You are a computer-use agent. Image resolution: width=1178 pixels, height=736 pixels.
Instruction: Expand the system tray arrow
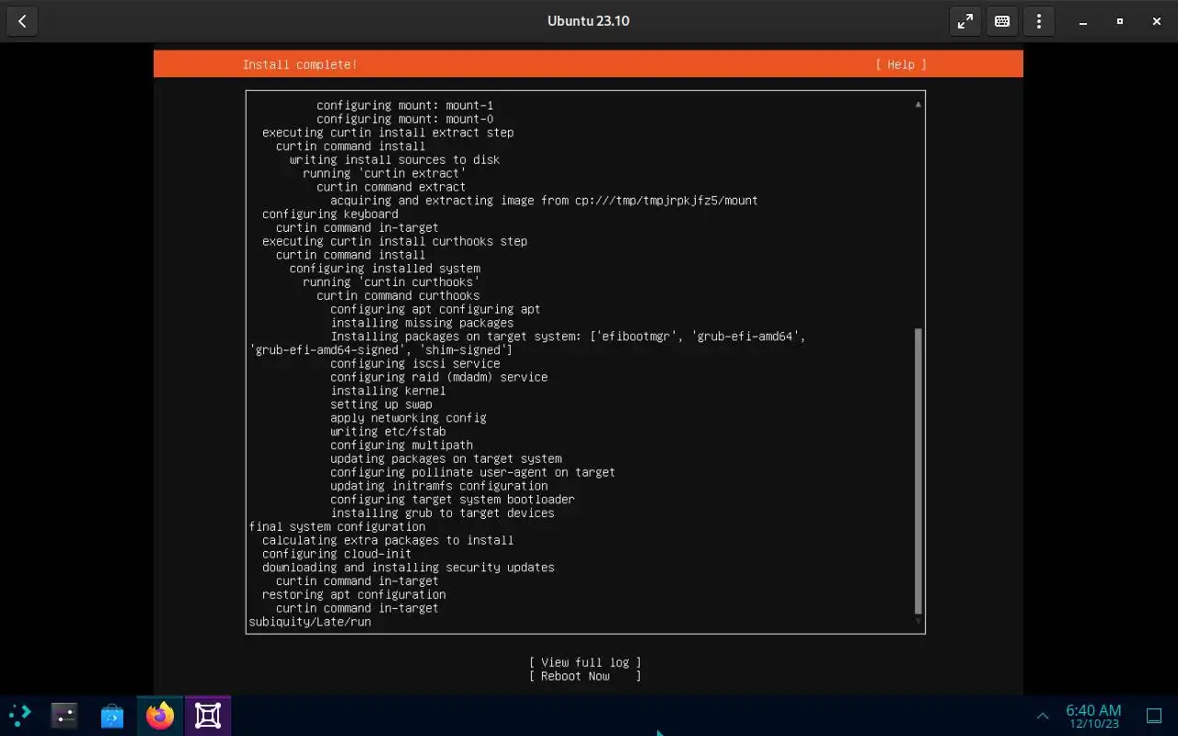click(x=1043, y=716)
